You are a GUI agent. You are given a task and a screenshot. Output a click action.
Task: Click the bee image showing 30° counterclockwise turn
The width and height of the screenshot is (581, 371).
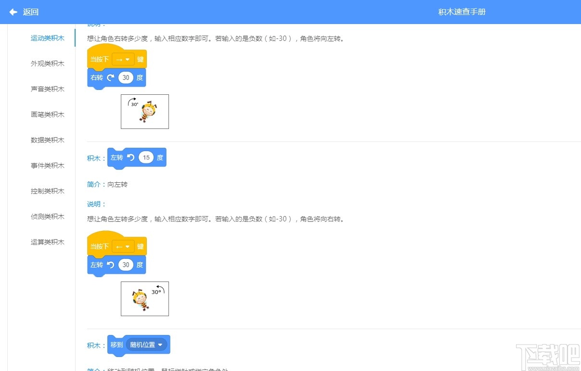click(x=144, y=298)
